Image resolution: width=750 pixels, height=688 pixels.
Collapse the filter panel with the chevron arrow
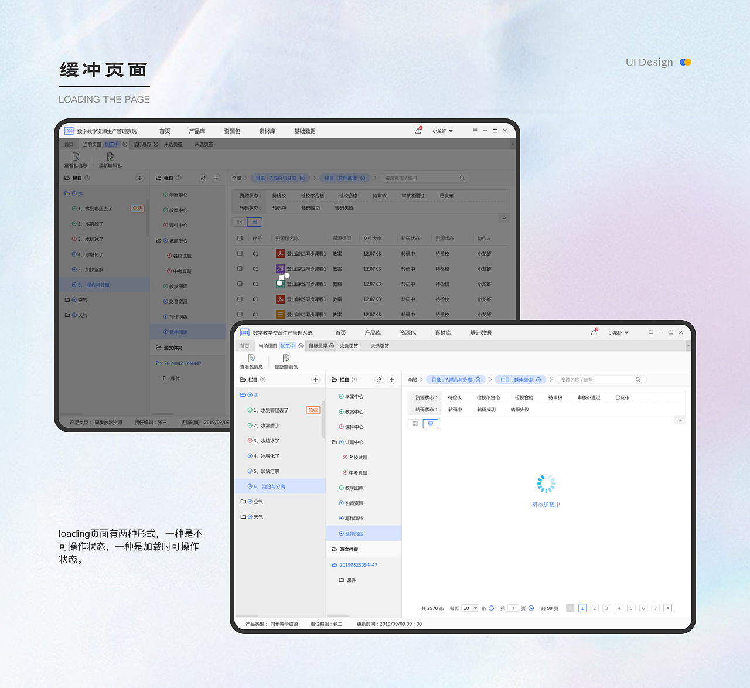[x=679, y=419]
